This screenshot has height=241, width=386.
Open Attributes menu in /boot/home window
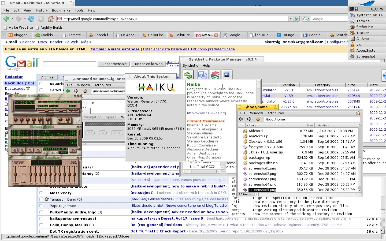point(276,113)
